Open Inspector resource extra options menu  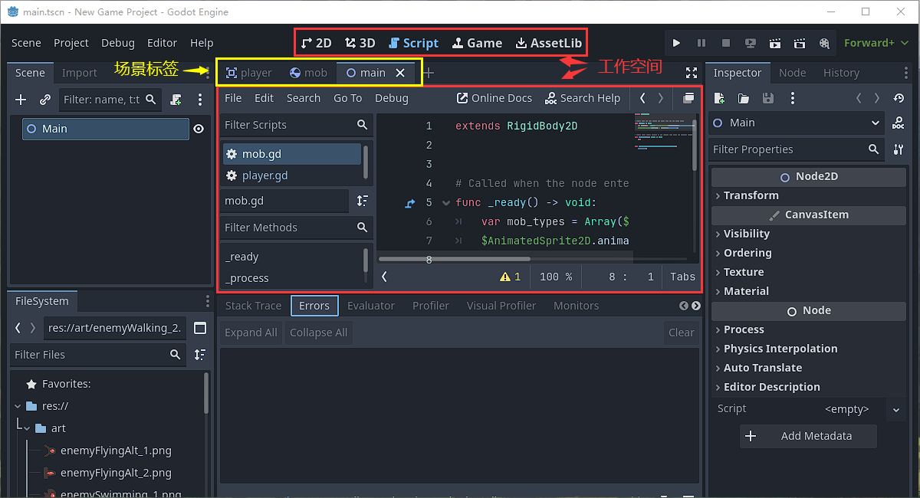tap(793, 98)
